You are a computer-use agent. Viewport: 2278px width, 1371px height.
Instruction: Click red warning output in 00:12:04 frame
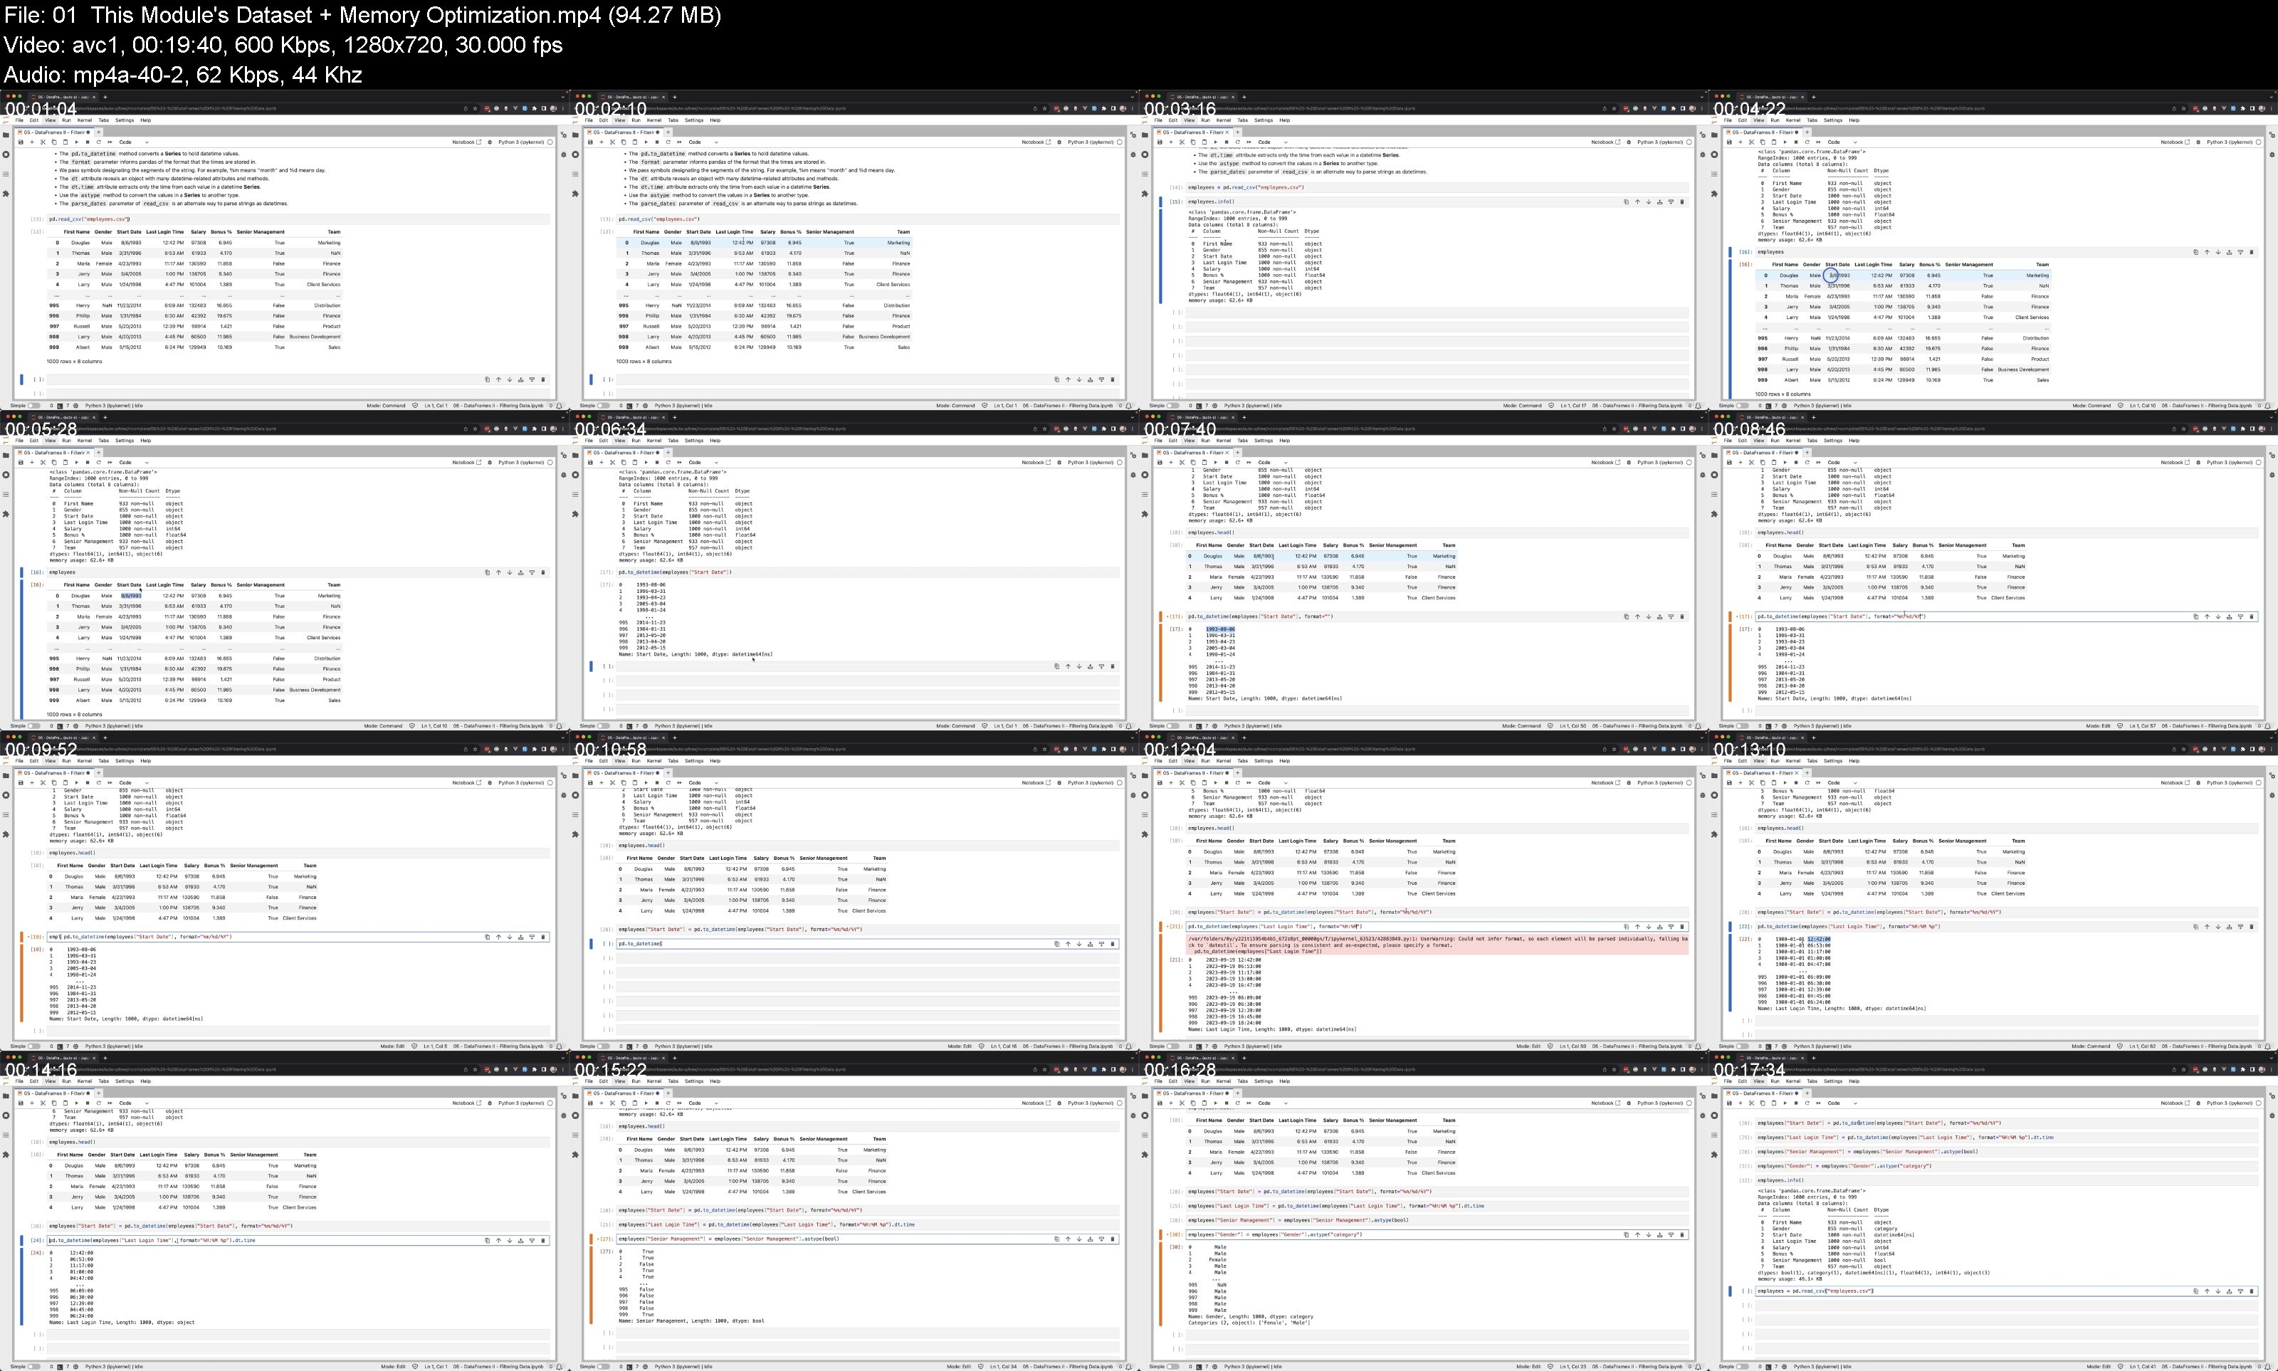coord(1437,944)
